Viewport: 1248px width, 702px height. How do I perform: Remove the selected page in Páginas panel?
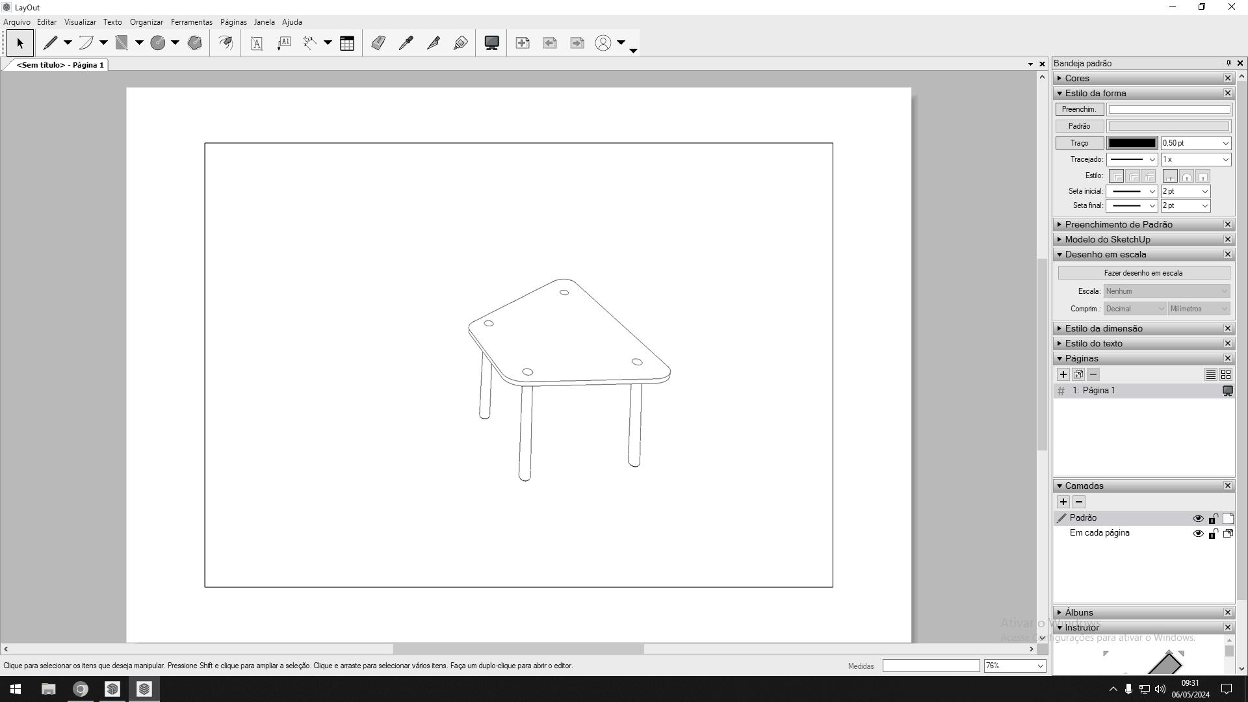1093,374
